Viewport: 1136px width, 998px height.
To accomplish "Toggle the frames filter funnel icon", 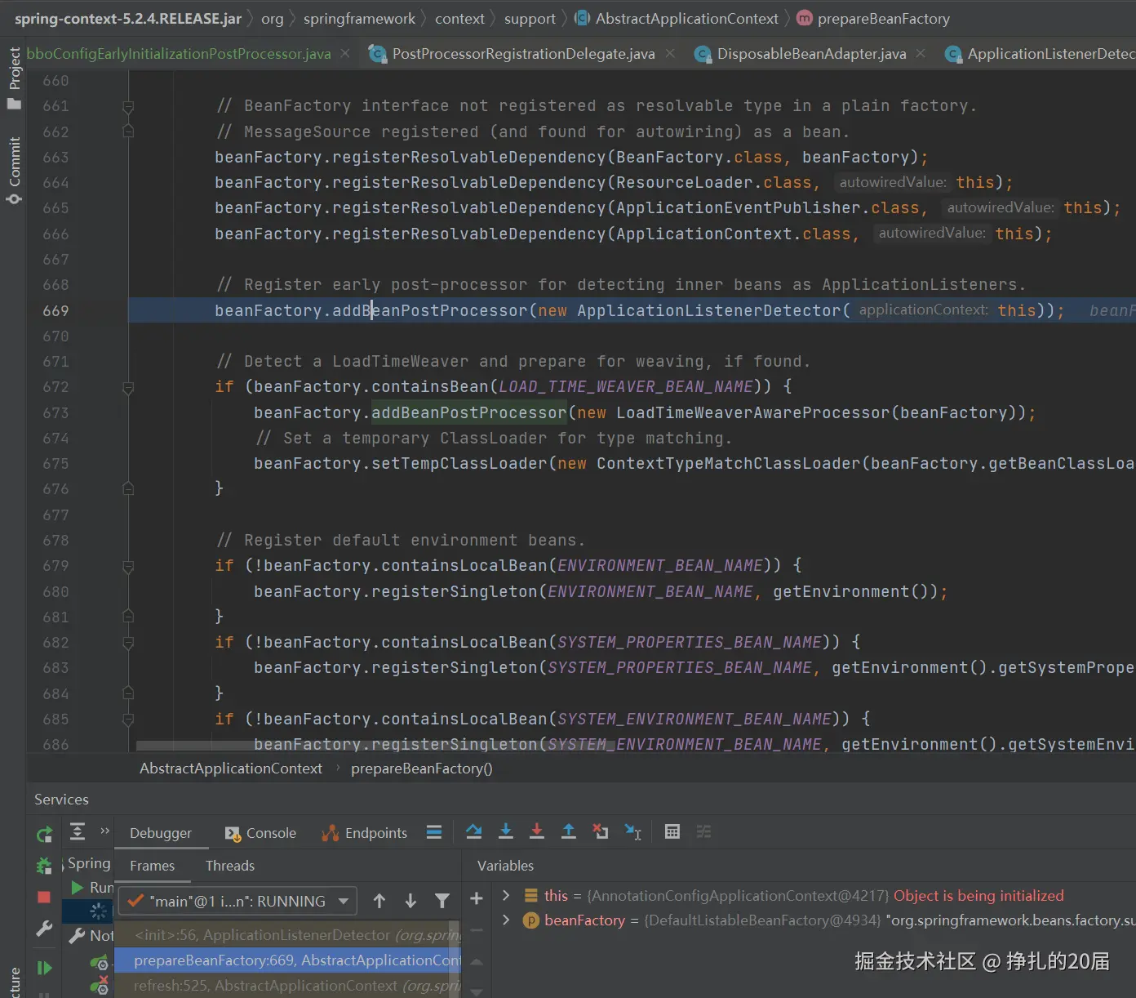I will pyautogui.click(x=442, y=901).
